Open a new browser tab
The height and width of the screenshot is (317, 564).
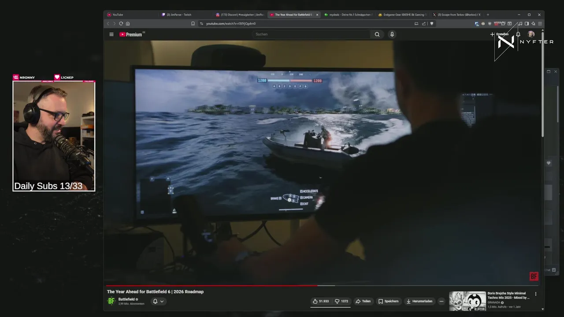[488, 15]
